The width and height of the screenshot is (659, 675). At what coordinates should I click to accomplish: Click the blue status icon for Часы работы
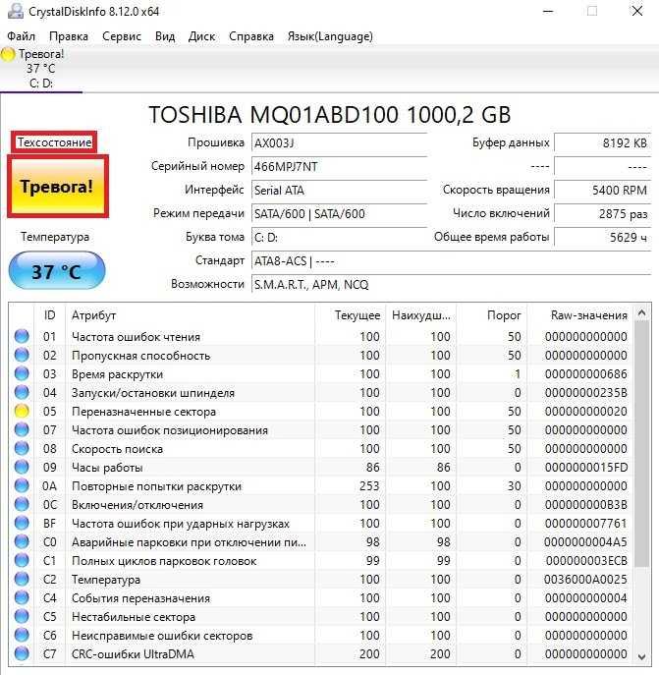(22, 467)
